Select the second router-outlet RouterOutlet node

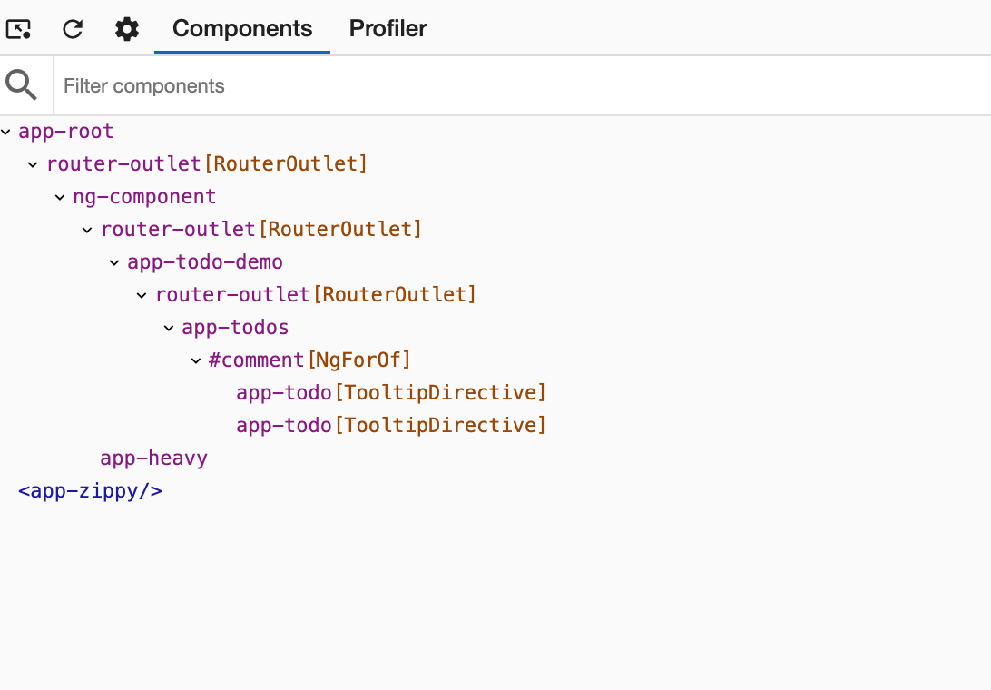pos(261,230)
